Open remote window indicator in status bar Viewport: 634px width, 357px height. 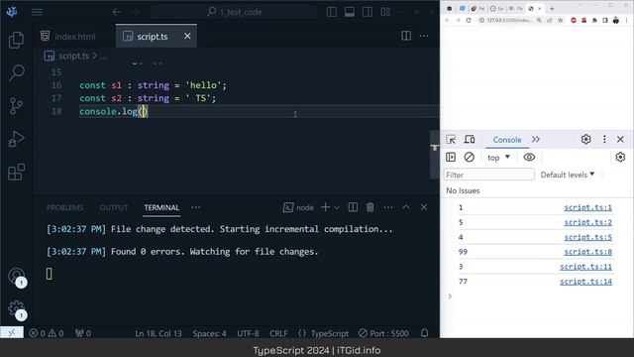(12, 333)
